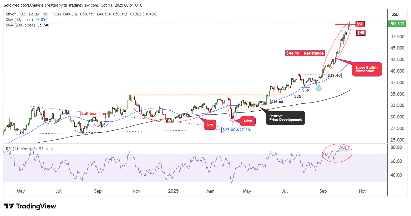This screenshot has height=216, width=411.
Task: Open the 1D interval in the symbol legend
Action: point(45,14)
